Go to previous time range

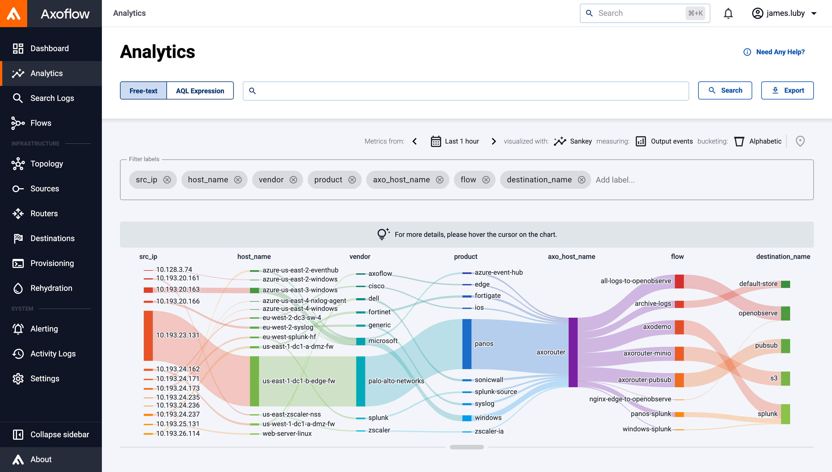click(414, 141)
